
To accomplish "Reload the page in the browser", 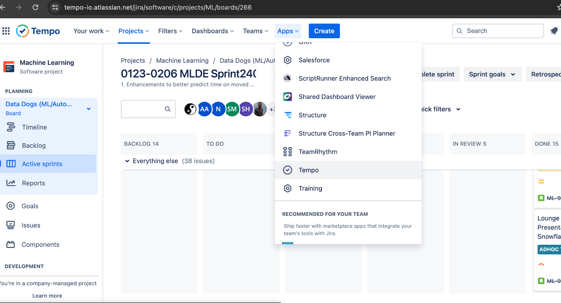I will click(x=35, y=7).
